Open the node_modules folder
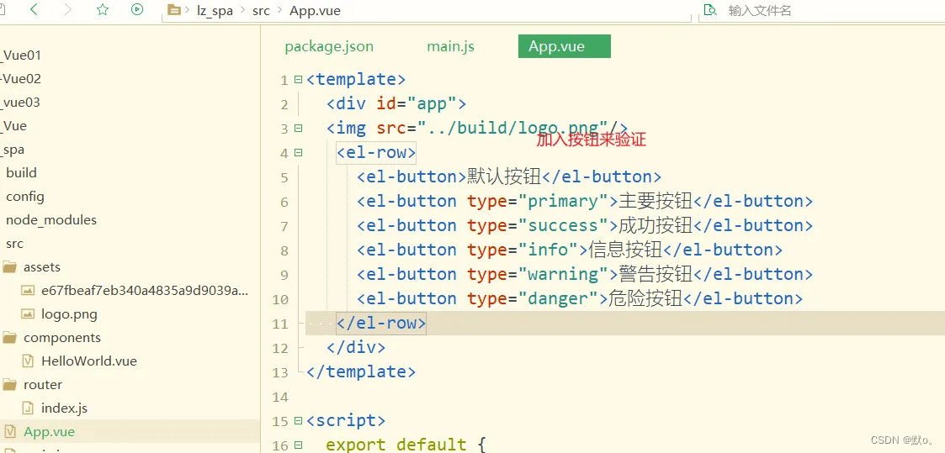 click(x=51, y=220)
